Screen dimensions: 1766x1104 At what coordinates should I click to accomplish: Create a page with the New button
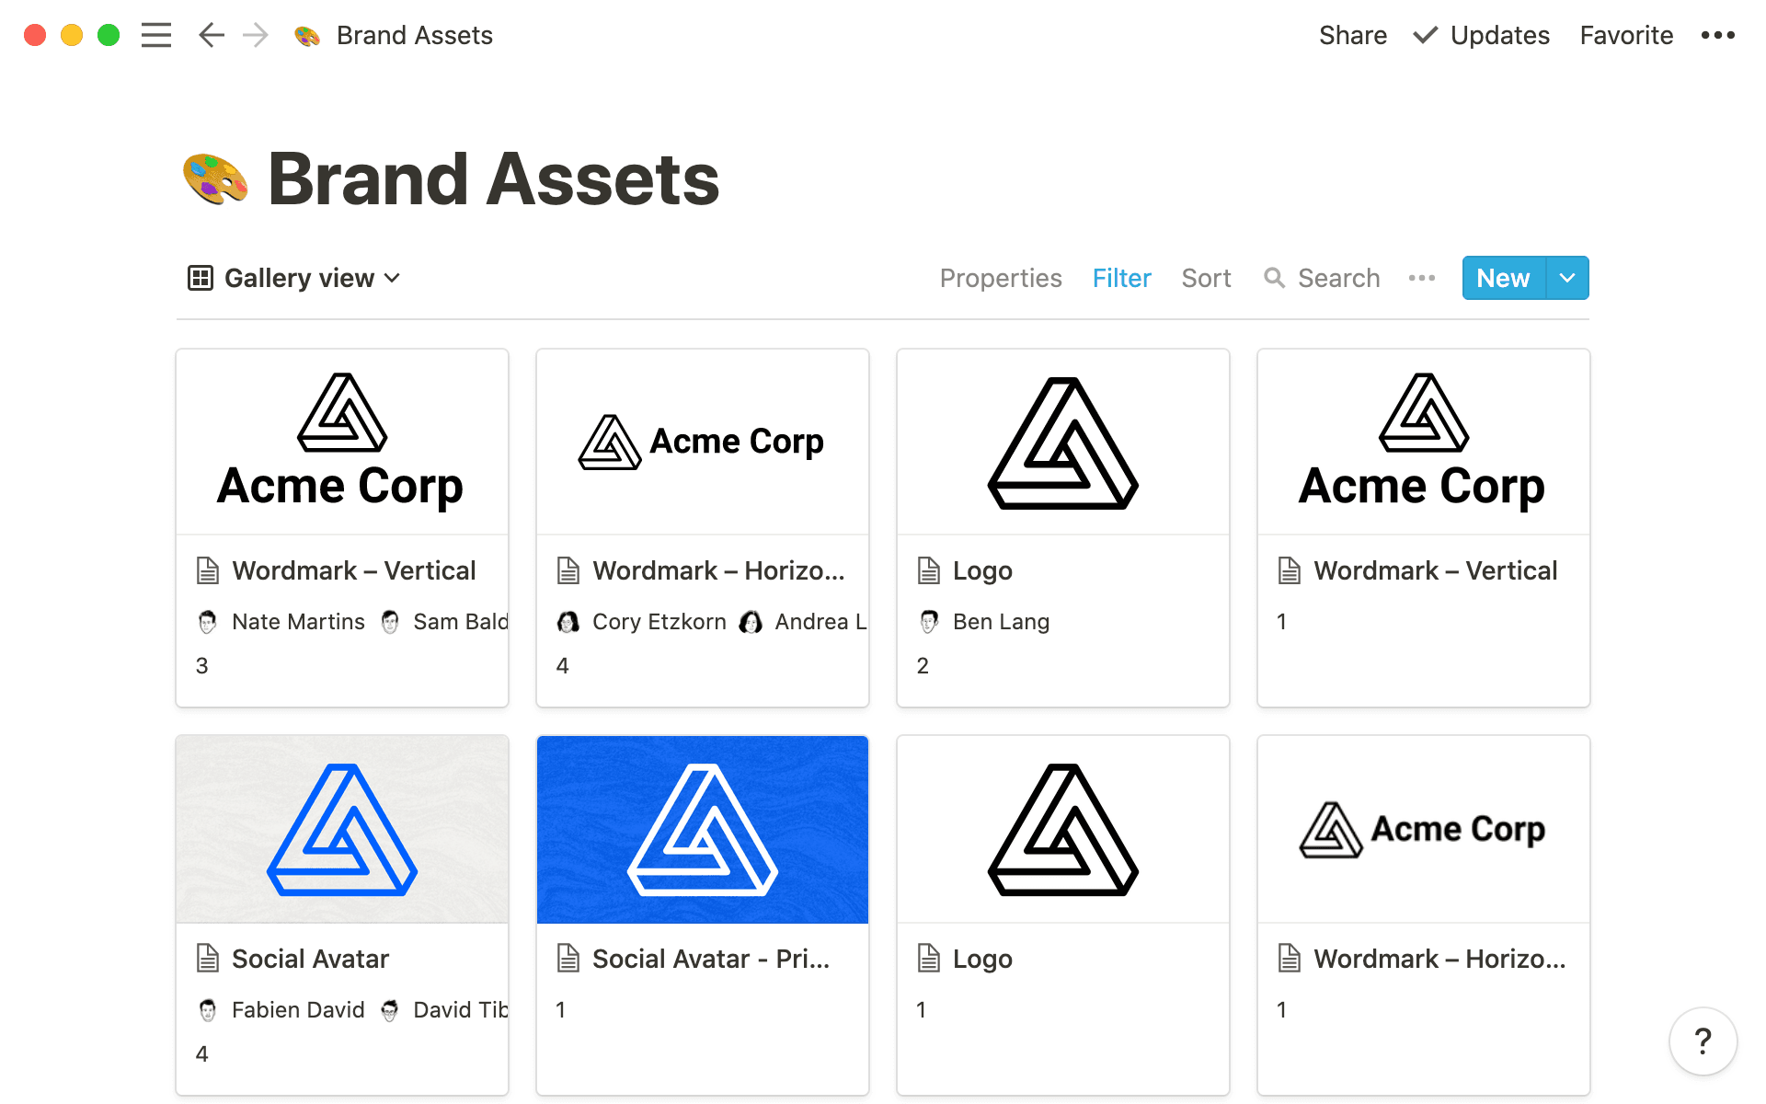coord(1503,278)
